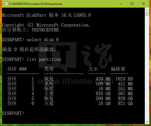The width and height of the screenshot is (151, 126).
Task: Click the THINKCENTRE computer name text
Action: point(45,30)
